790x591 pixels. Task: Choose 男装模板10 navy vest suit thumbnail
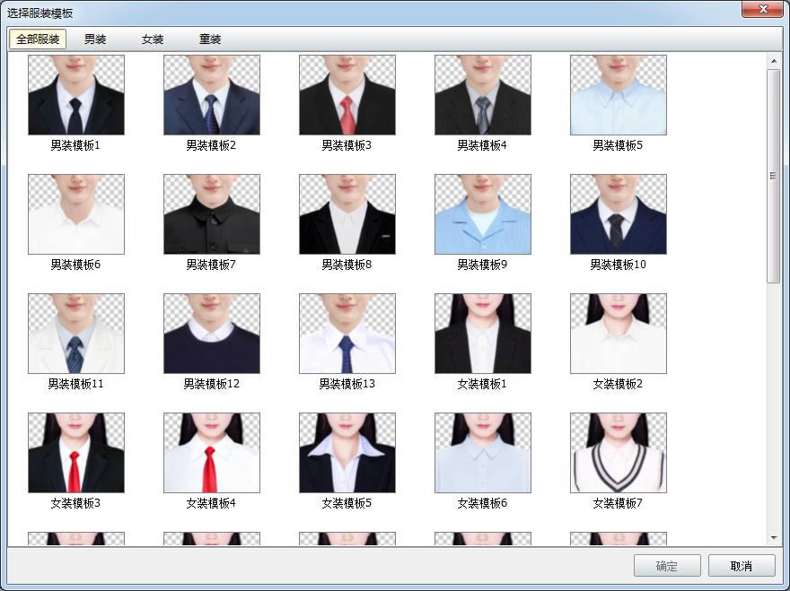coord(619,214)
